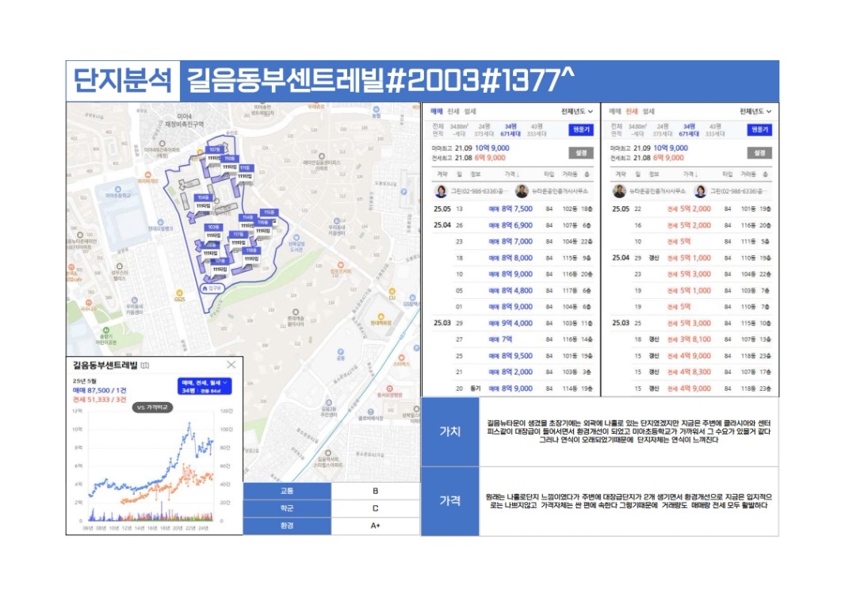Expand the 전체년도 dropdown in the left panel
Image resolution: width=845 pixels, height=597 pixels.
coord(577,112)
